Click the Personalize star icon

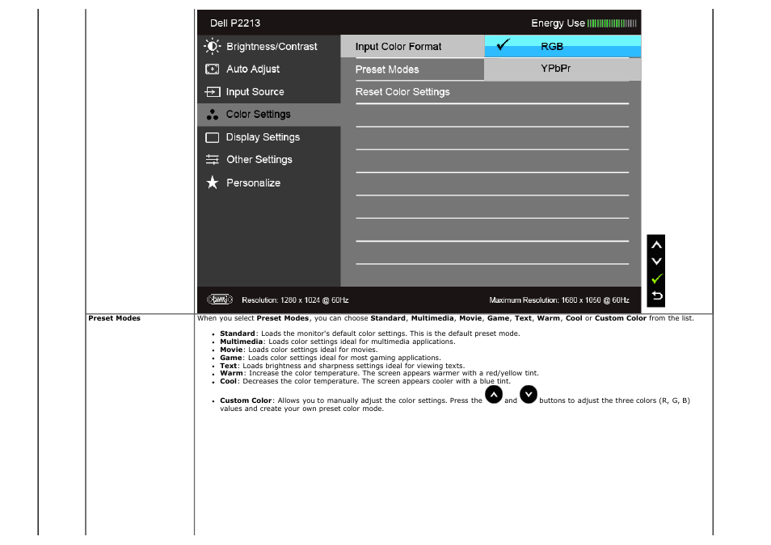click(212, 182)
